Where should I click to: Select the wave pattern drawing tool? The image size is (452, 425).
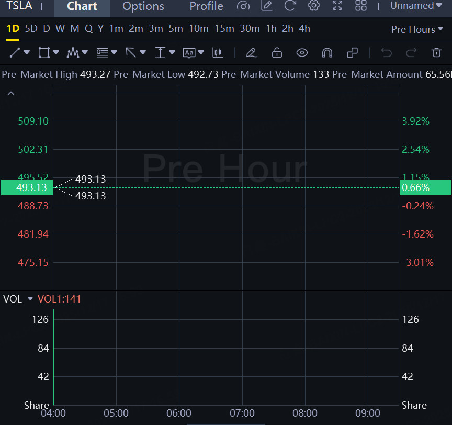(73, 53)
